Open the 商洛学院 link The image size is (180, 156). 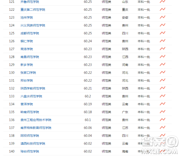(27, 49)
